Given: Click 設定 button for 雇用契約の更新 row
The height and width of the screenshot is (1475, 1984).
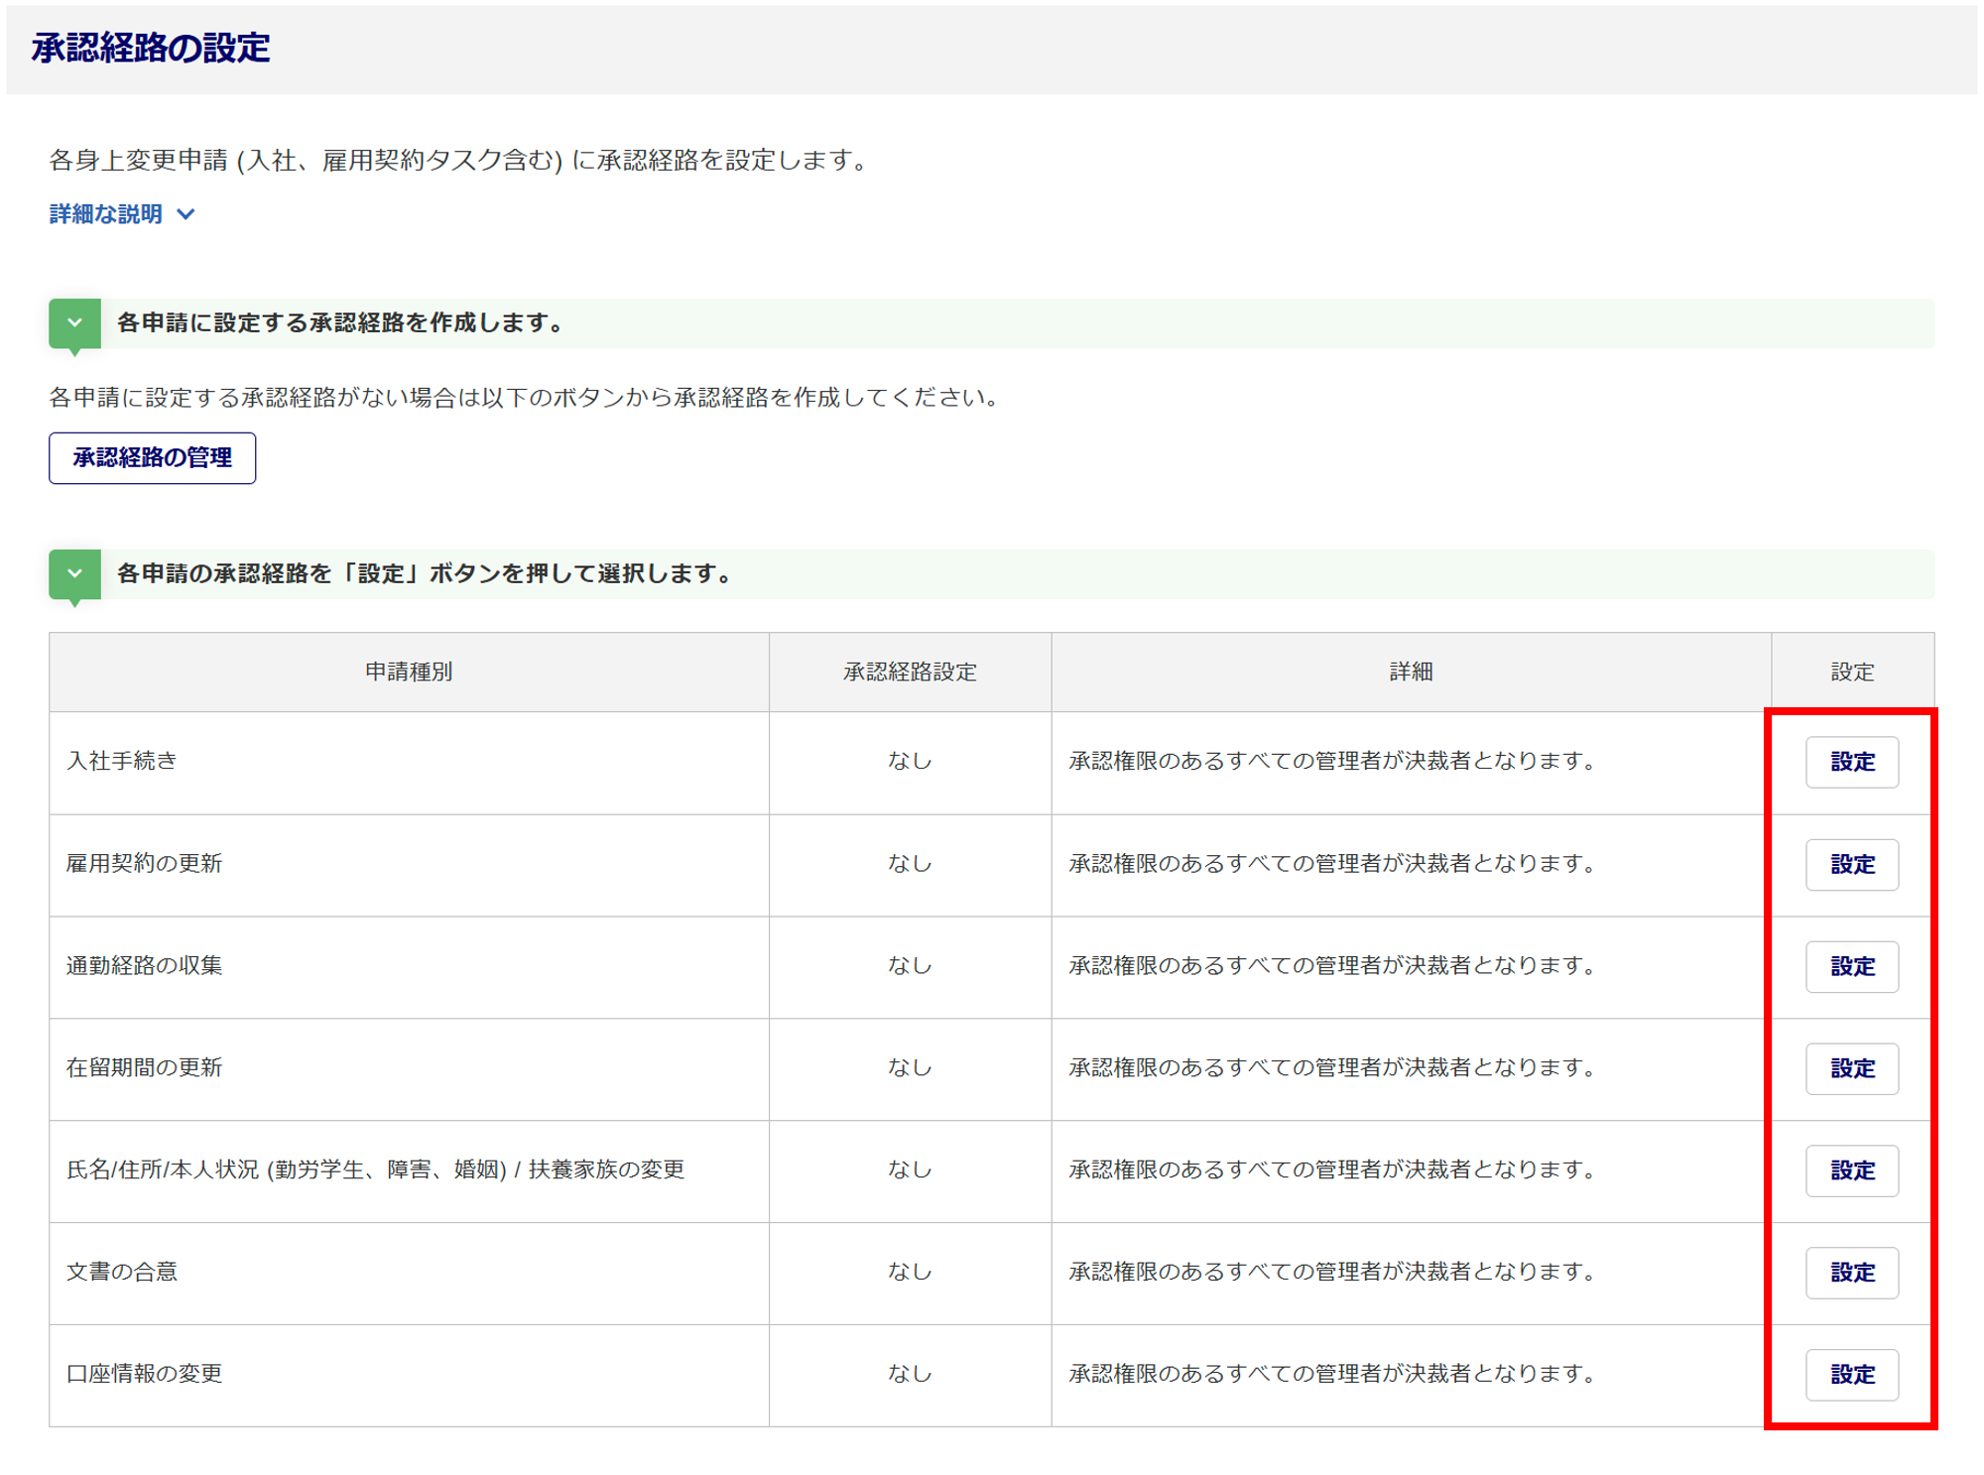Looking at the screenshot, I should tap(1851, 864).
